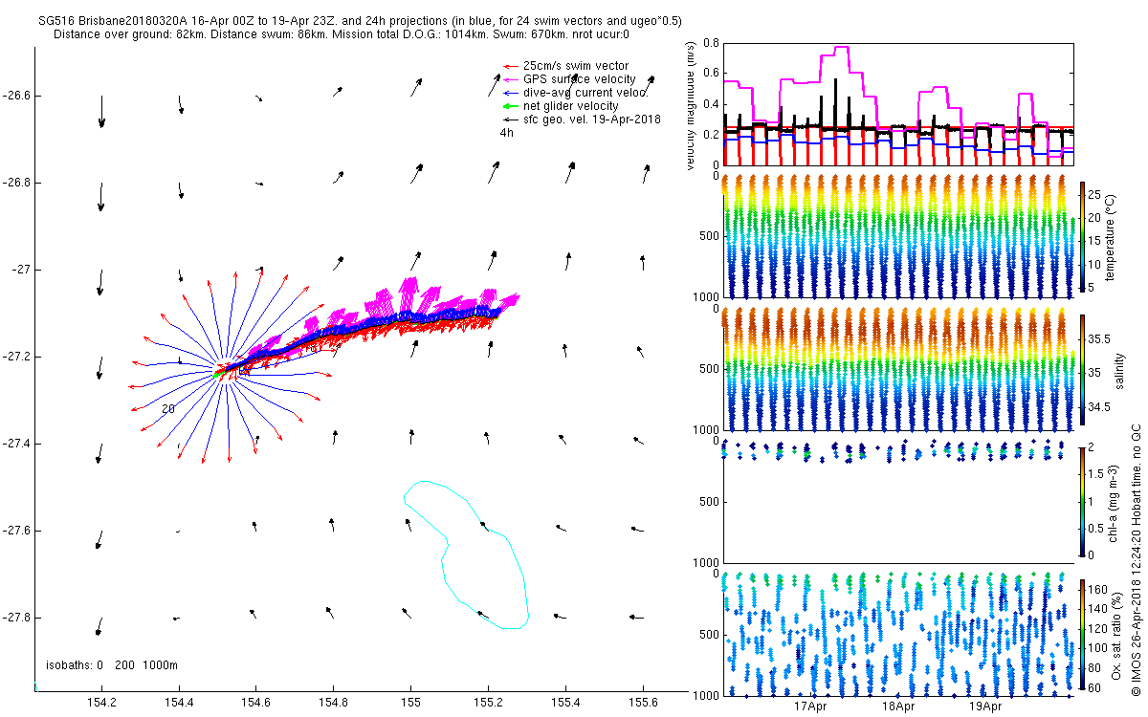This screenshot has height=717, width=1148.
Task: Click the salinity colorbar gradient
Action: [1084, 369]
